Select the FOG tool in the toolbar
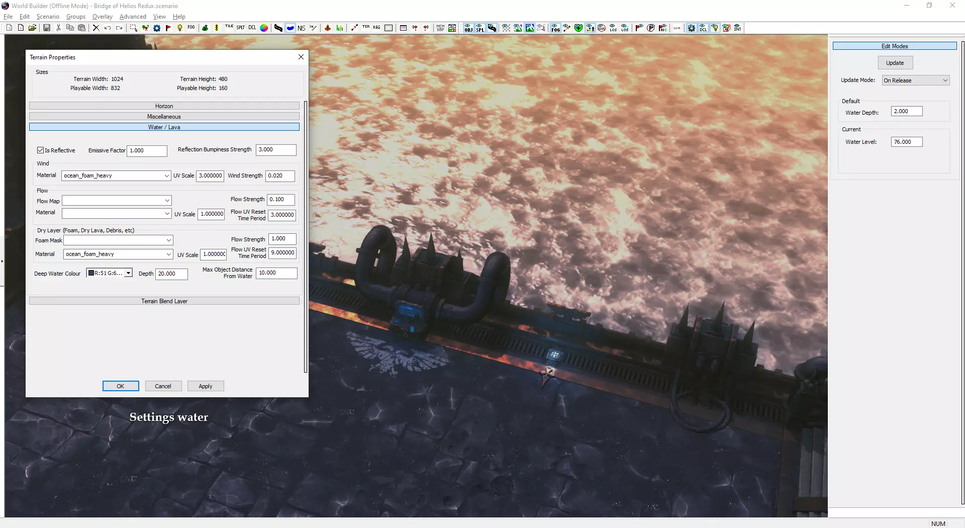 point(191,28)
